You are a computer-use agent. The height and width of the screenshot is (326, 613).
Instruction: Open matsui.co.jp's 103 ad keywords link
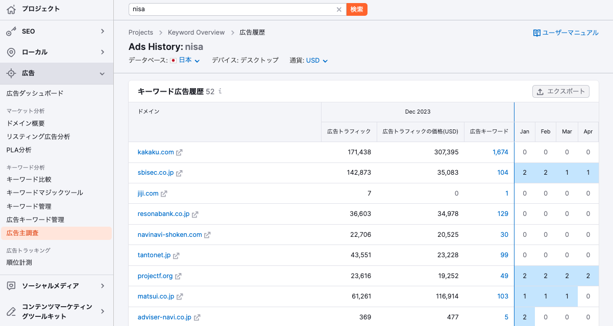(x=503, y=296)
